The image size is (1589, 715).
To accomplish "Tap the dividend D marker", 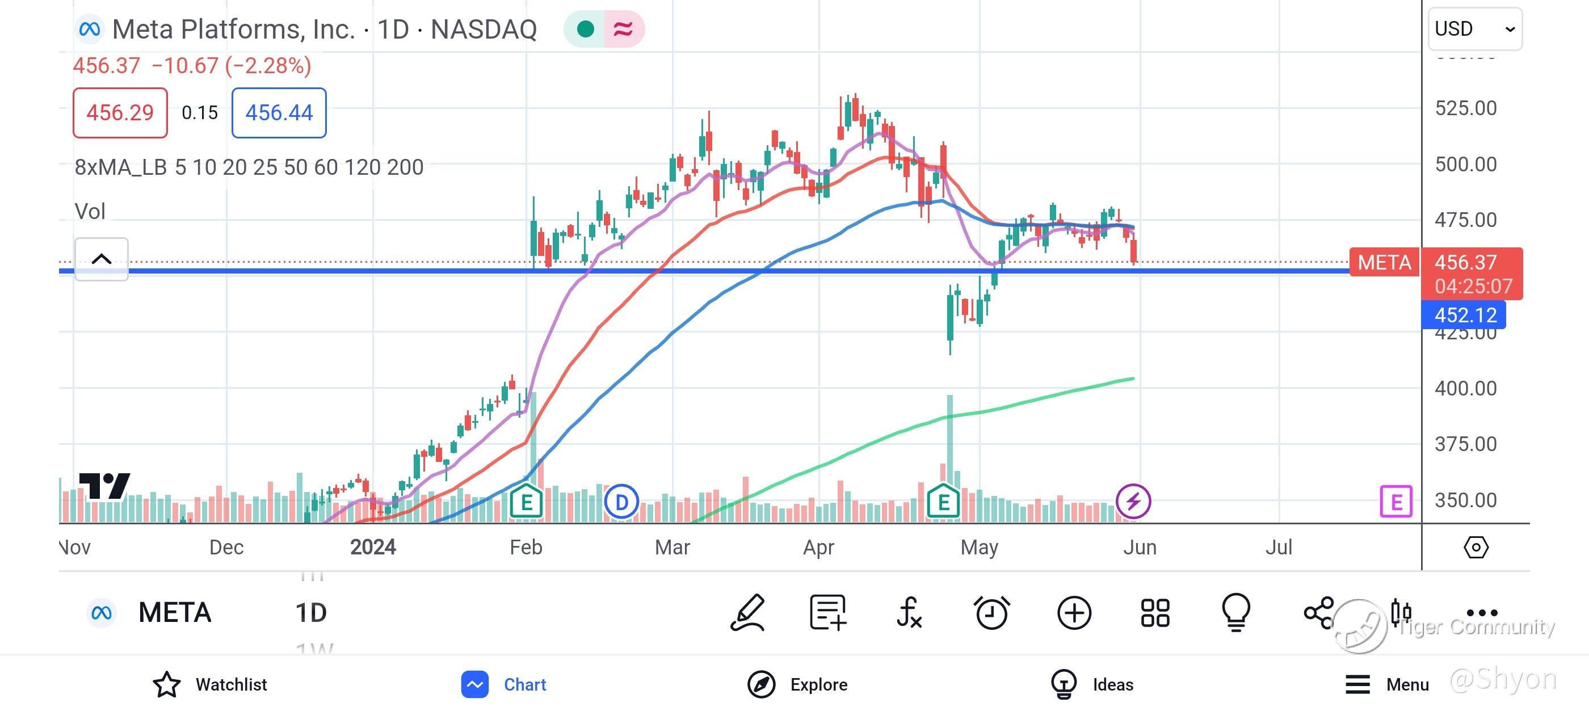I will coord(621,502).
